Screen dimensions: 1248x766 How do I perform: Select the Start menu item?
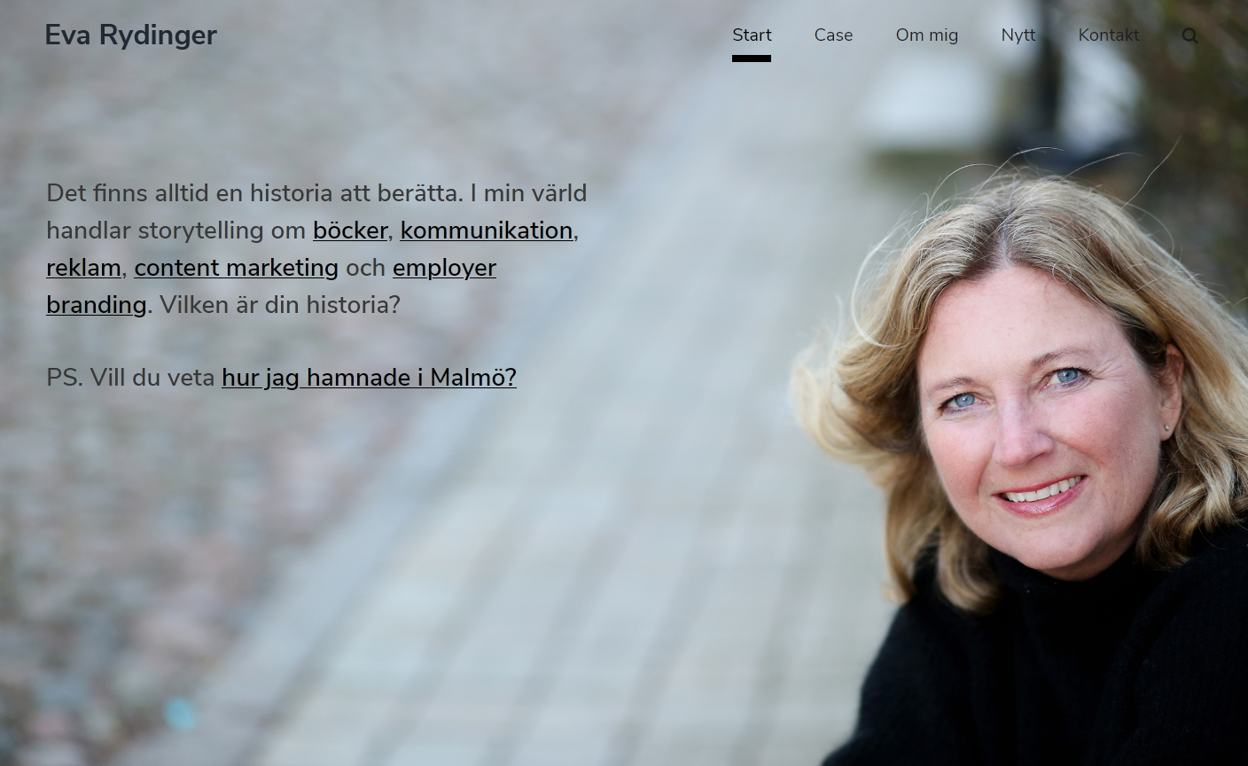[752, 35]
